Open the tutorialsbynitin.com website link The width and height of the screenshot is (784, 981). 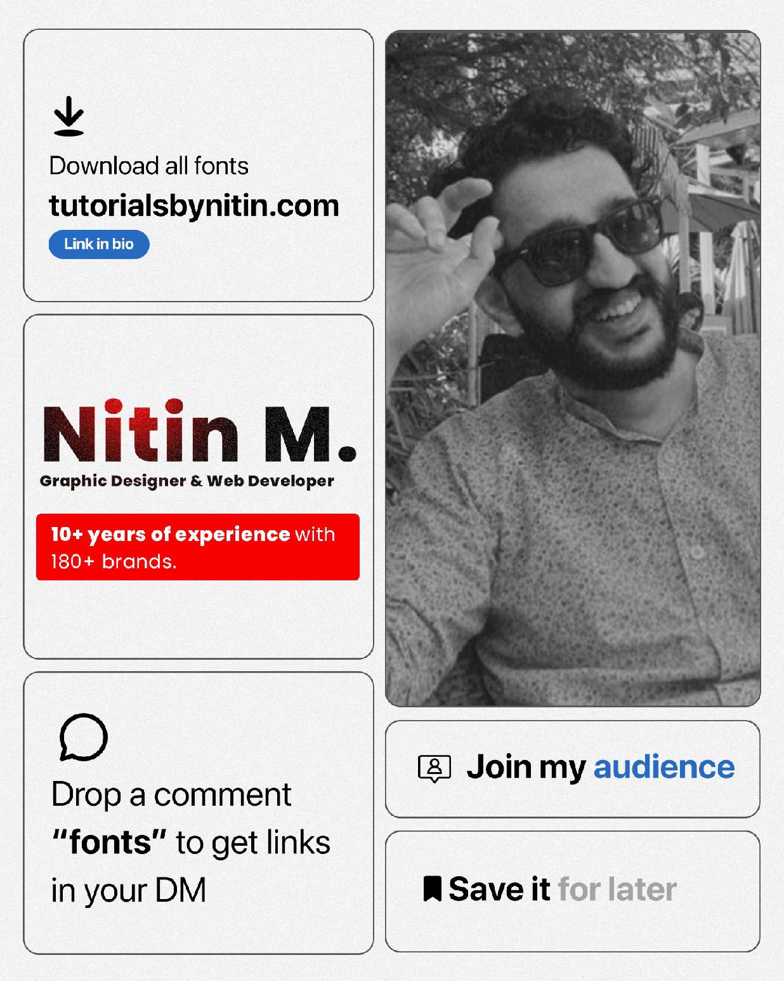tap(194, 206)
